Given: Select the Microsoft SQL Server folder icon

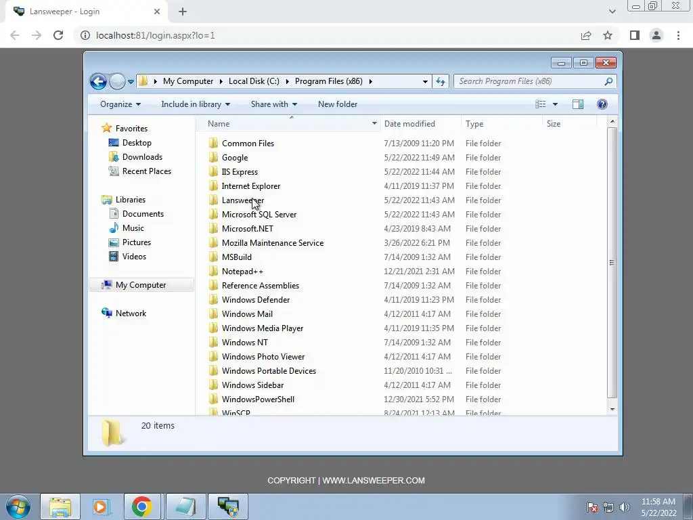Looking at the screenshot, I should [213, 215].
